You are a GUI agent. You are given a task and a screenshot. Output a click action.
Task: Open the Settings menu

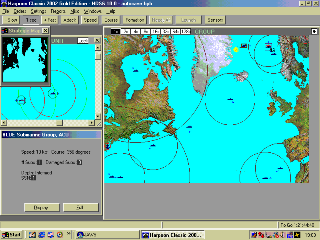coord(38,11)
